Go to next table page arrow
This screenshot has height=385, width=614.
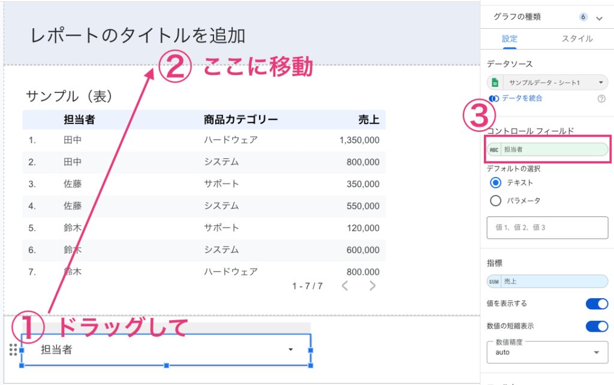(x=372, y=286)
